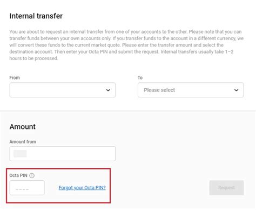
Task: Focus the Octa PIN entry box
Action: 27,188
